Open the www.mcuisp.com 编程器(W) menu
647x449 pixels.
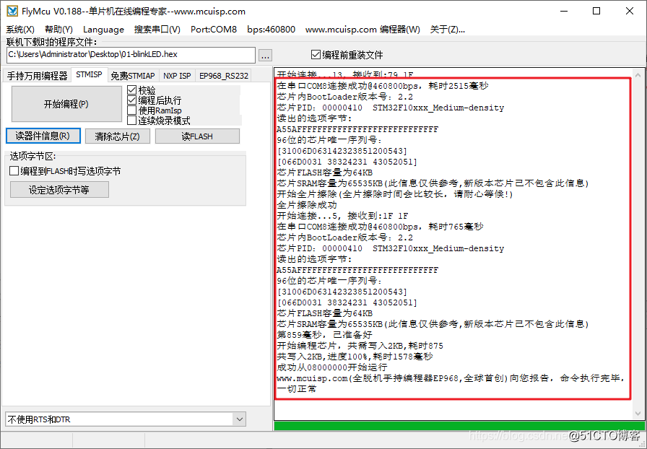(362, 30)
